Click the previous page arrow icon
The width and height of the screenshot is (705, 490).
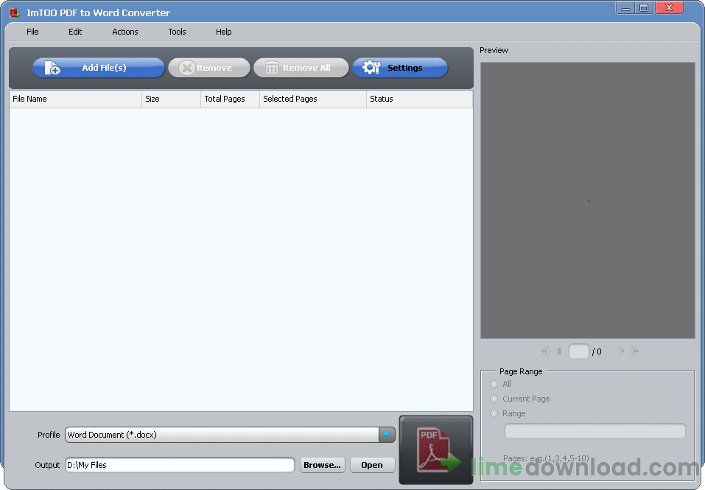click(558, 351)
